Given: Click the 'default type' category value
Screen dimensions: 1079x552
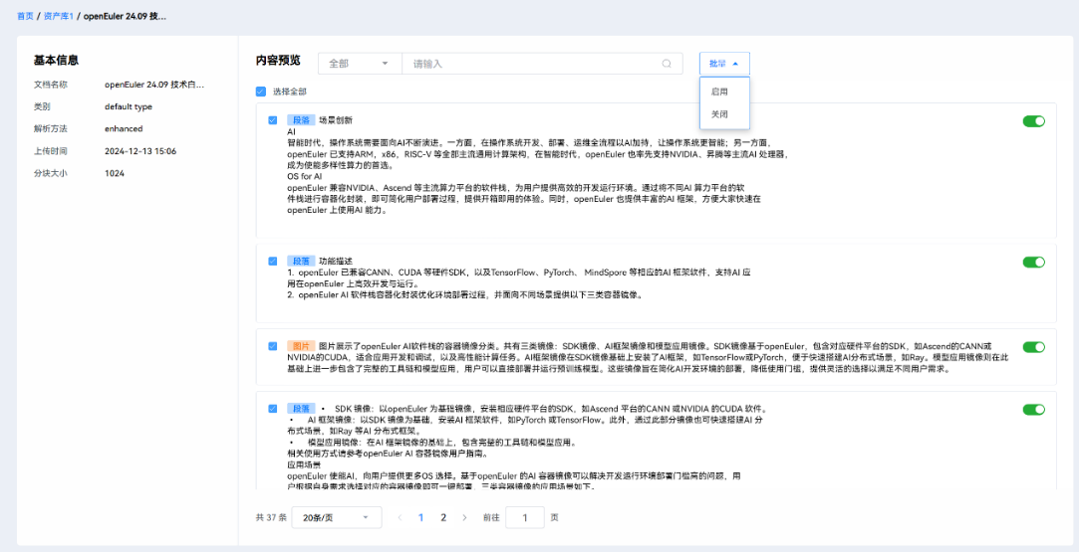Looking at the screenshot, I should tap(129, 106).
